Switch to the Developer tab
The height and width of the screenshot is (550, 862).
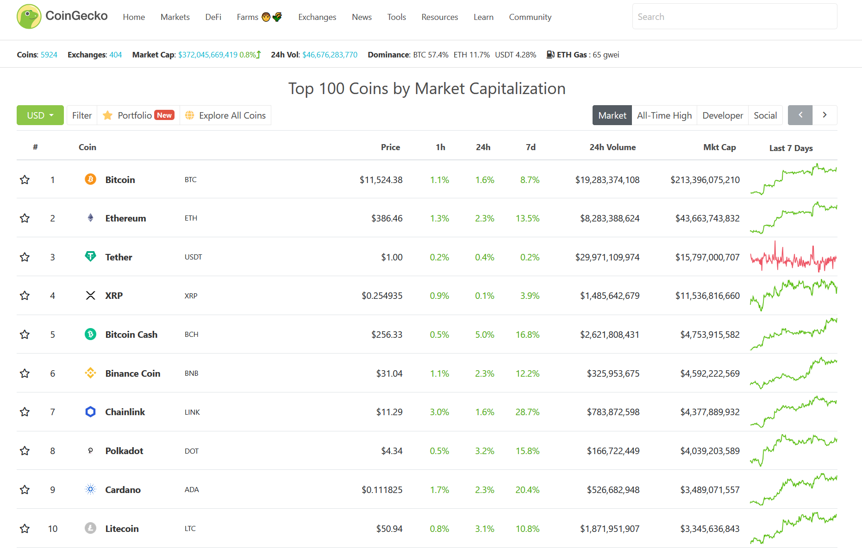coord(723,115)
